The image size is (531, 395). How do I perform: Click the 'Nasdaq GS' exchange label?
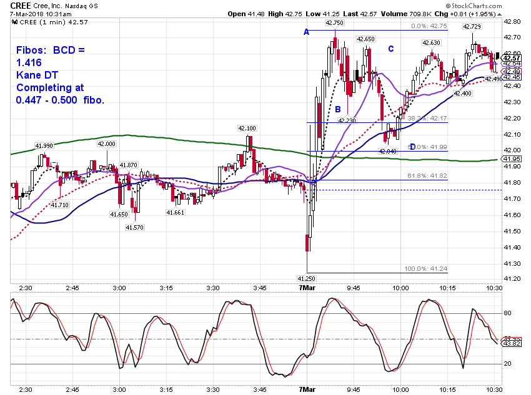(81, 6)
